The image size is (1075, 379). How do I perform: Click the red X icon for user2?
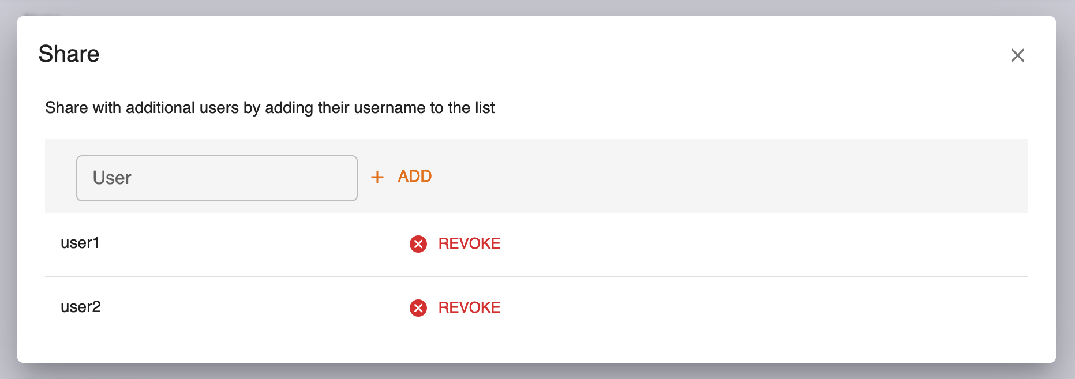[418, 308]
